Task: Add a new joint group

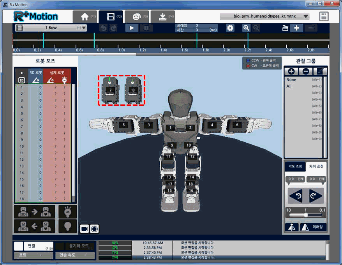Action: click(291, 71)
